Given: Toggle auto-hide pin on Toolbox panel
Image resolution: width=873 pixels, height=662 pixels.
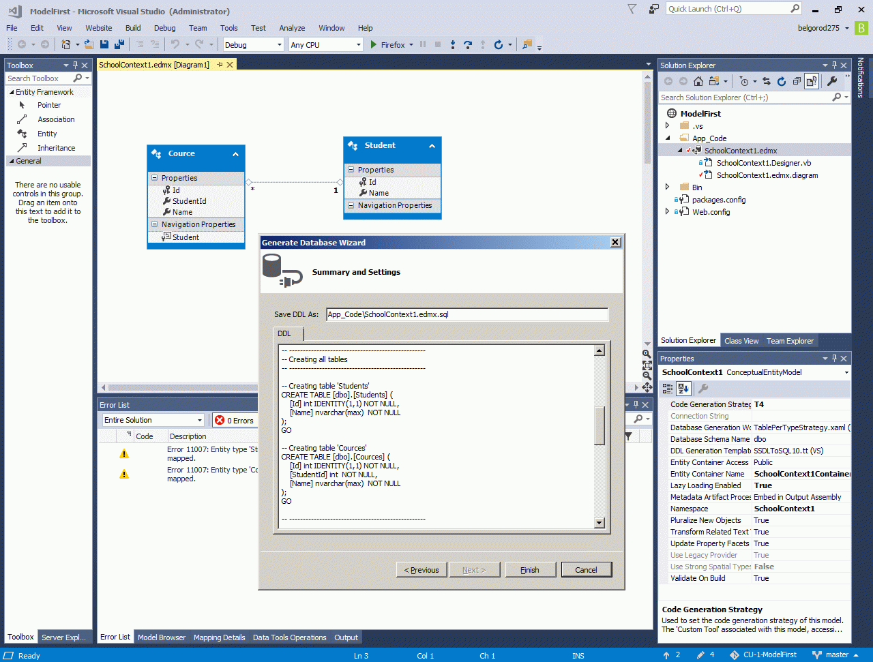Looking at the screenshot, I should pos(75,65).
